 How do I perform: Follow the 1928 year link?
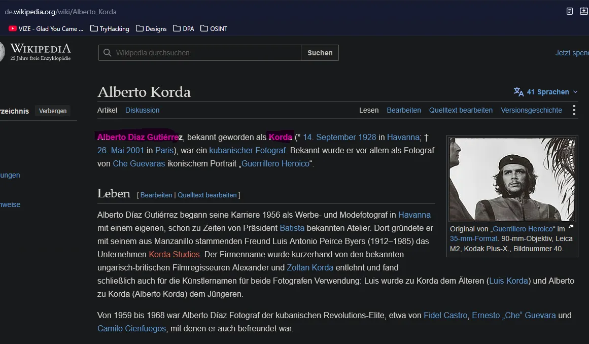pyautogui.click(x=367, y=137)
